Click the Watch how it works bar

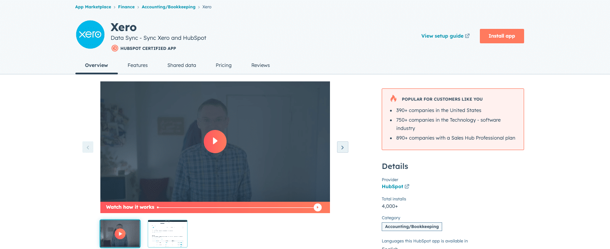click(x=215, y=207)
